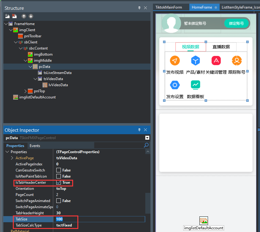
Task: Collapse the imgClient tree node
Action: [x=11, y=30]
